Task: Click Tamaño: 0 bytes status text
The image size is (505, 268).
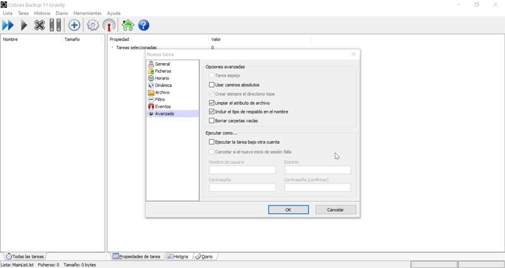Action: point(80,265)
